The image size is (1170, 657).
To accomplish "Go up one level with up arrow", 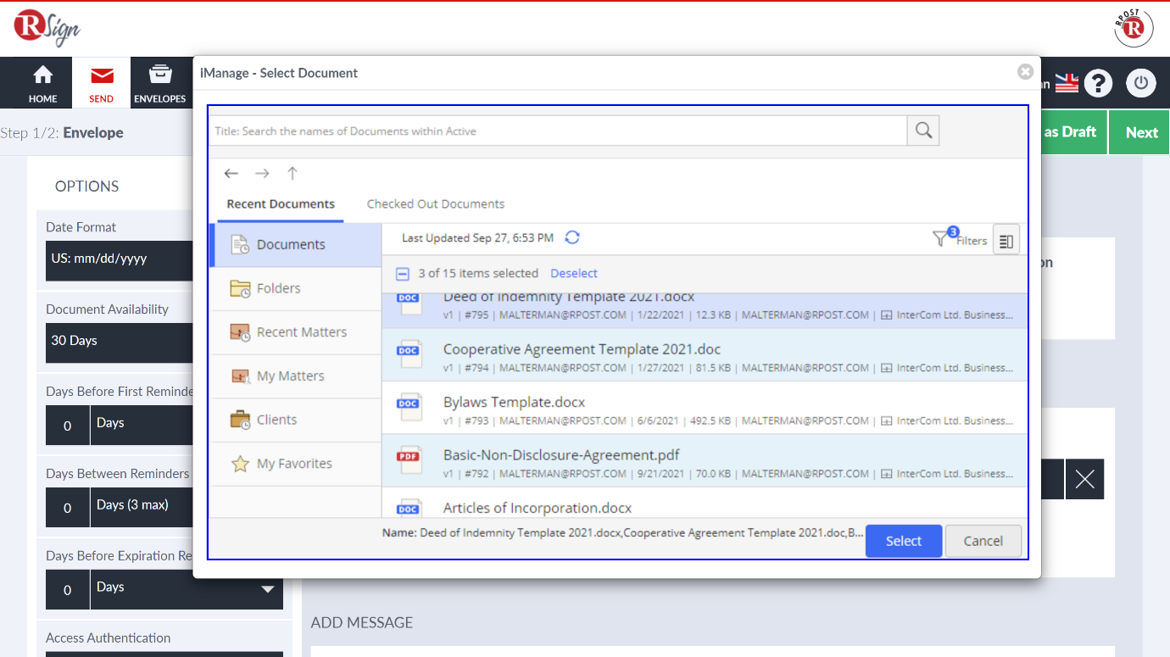I will tap(292, 174).
